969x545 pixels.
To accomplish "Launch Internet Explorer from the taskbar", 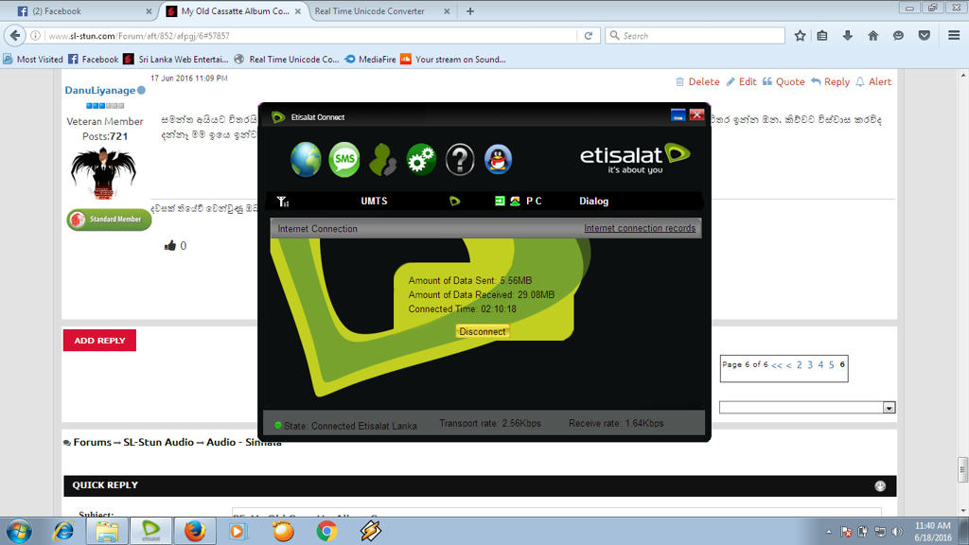I will pyautogui.click(x=63, y=532).
